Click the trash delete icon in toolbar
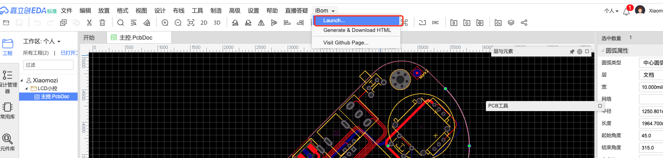The width and height of the screenshot is (663, 158). pos(102,23)
